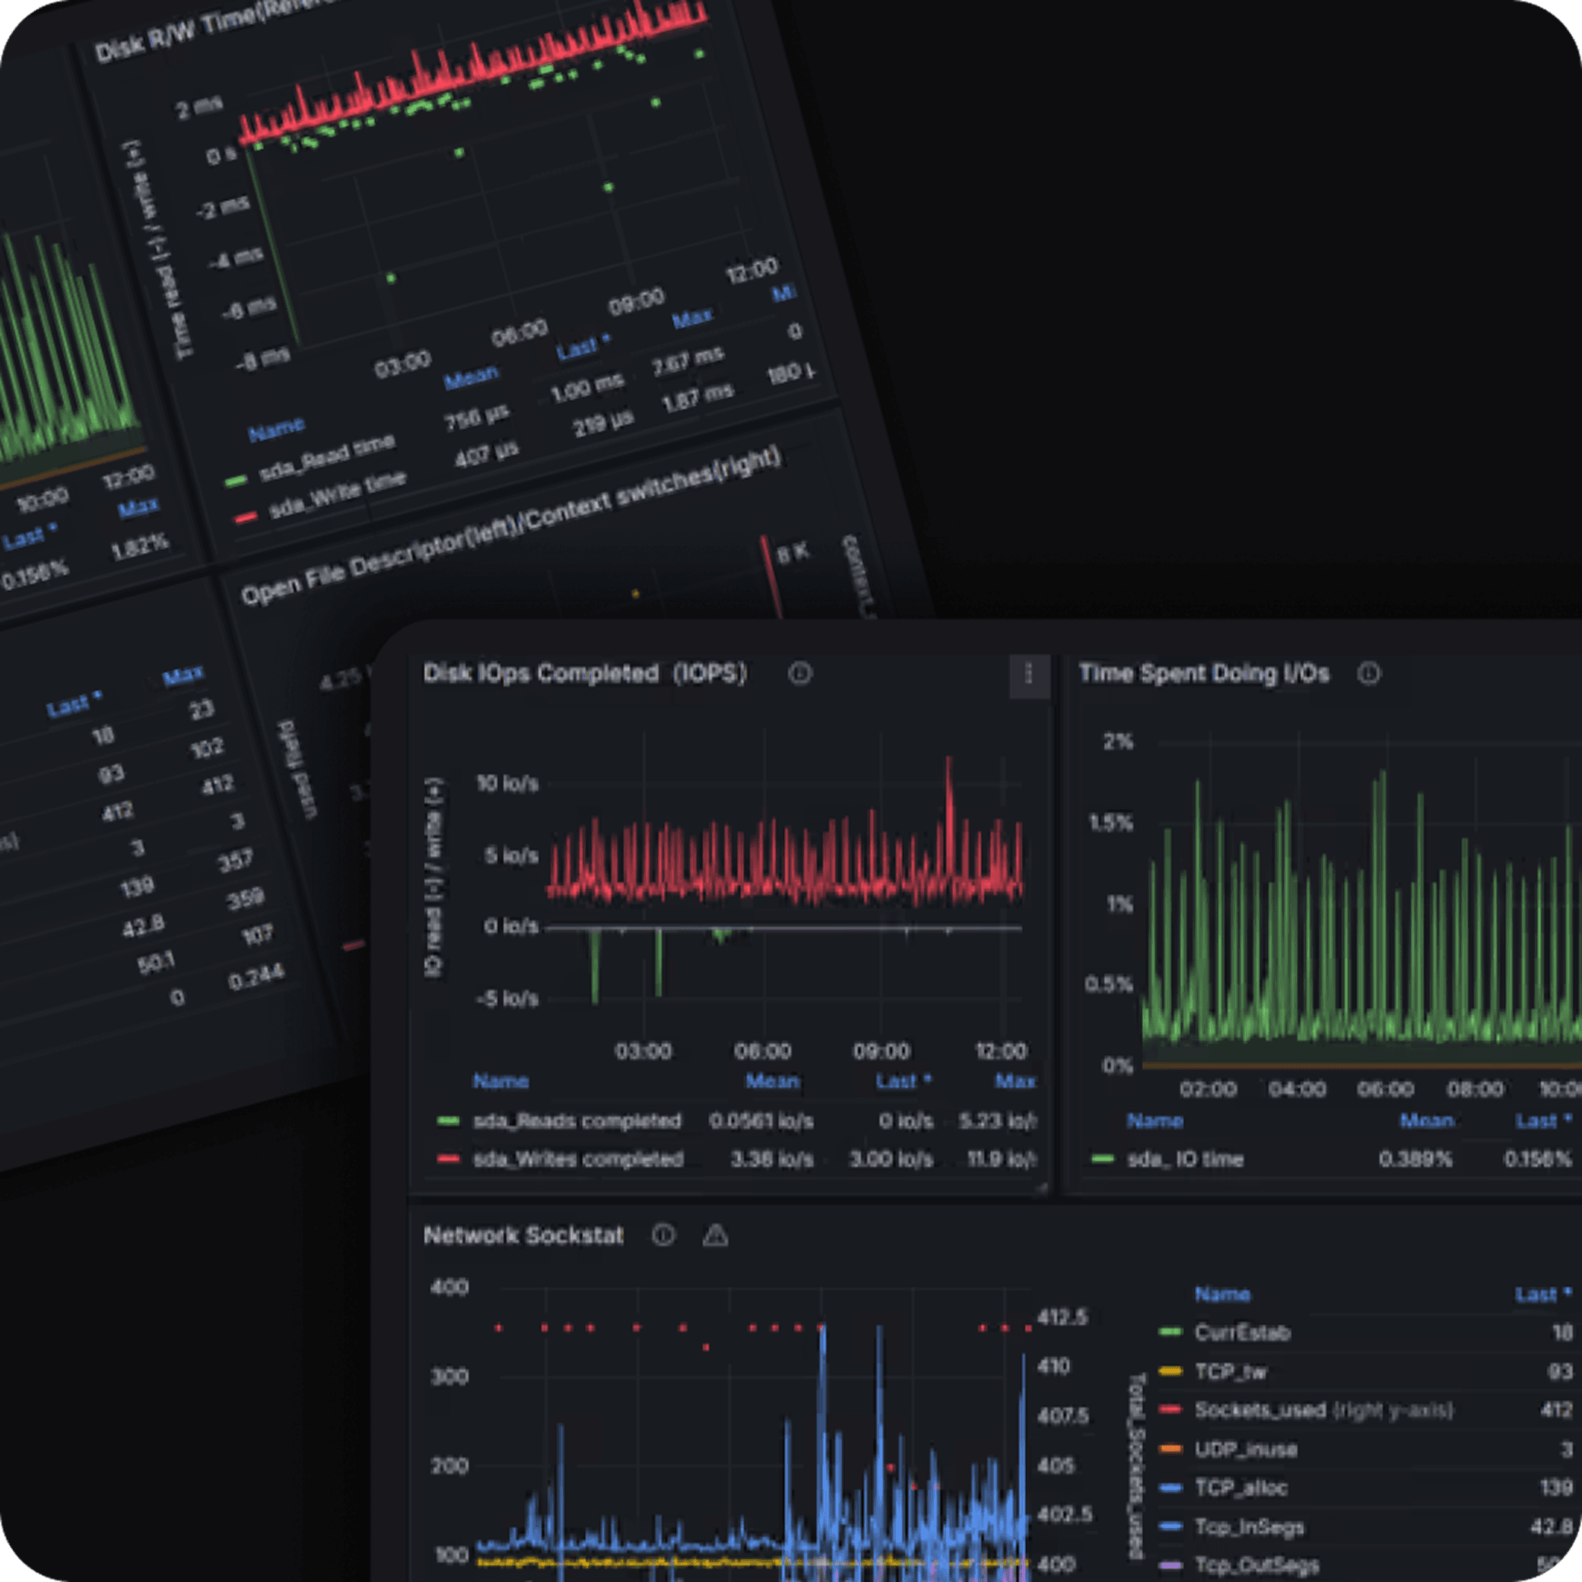
Task: Sort Disk IOps legend by Max column
Action: point(1015,1081)
